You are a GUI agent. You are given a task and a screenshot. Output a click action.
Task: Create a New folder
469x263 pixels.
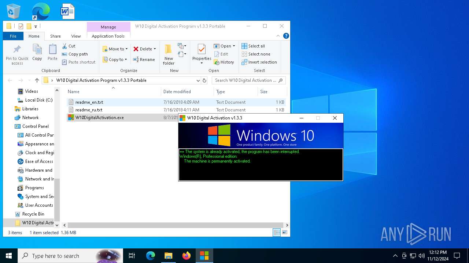click(x=169, y=55)
